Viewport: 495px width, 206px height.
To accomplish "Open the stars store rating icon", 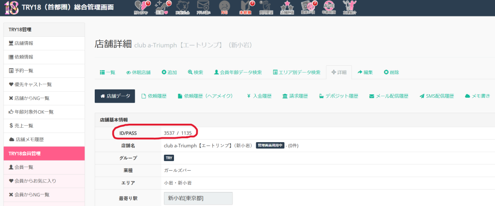I will click(286, 6).
